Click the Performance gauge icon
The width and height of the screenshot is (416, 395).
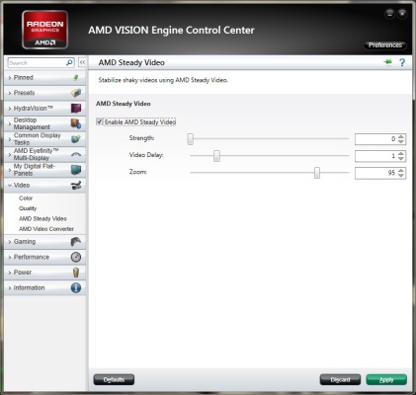pos(76,257)
